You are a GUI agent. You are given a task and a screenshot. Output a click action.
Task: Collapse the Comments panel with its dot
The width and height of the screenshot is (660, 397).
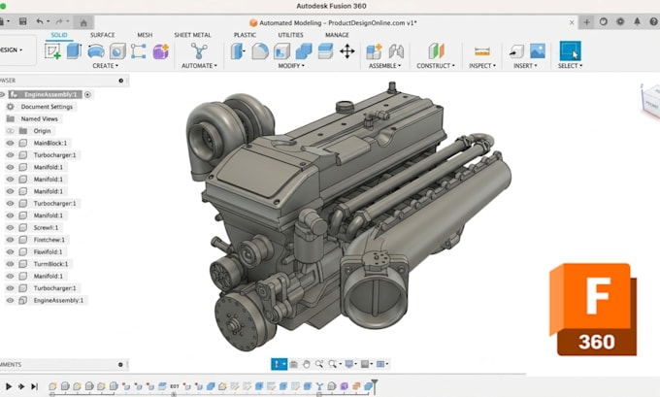[x=120, y=365]
